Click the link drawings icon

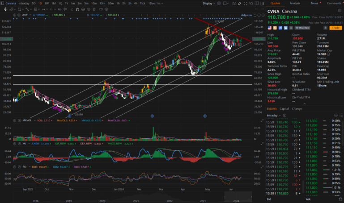click(x=101, y=9)
